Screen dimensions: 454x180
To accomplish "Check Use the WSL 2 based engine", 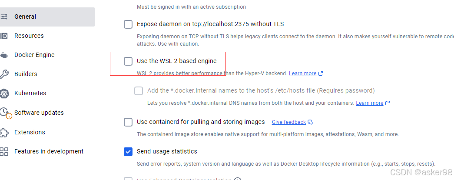I will (128, 61).
